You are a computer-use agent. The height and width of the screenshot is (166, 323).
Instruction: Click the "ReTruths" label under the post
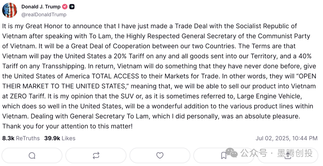tap(28, 138)
